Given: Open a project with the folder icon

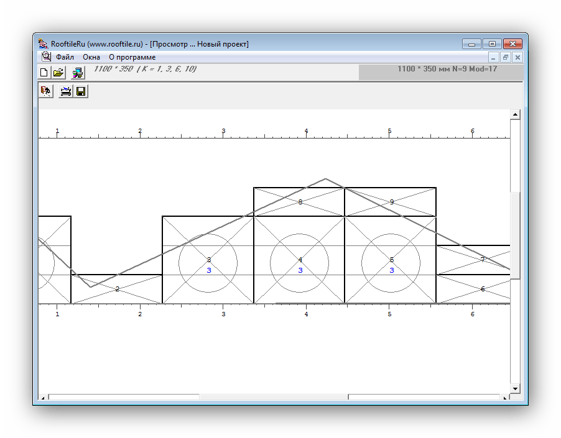Looking at the screenshot, I should click(58, 73).
